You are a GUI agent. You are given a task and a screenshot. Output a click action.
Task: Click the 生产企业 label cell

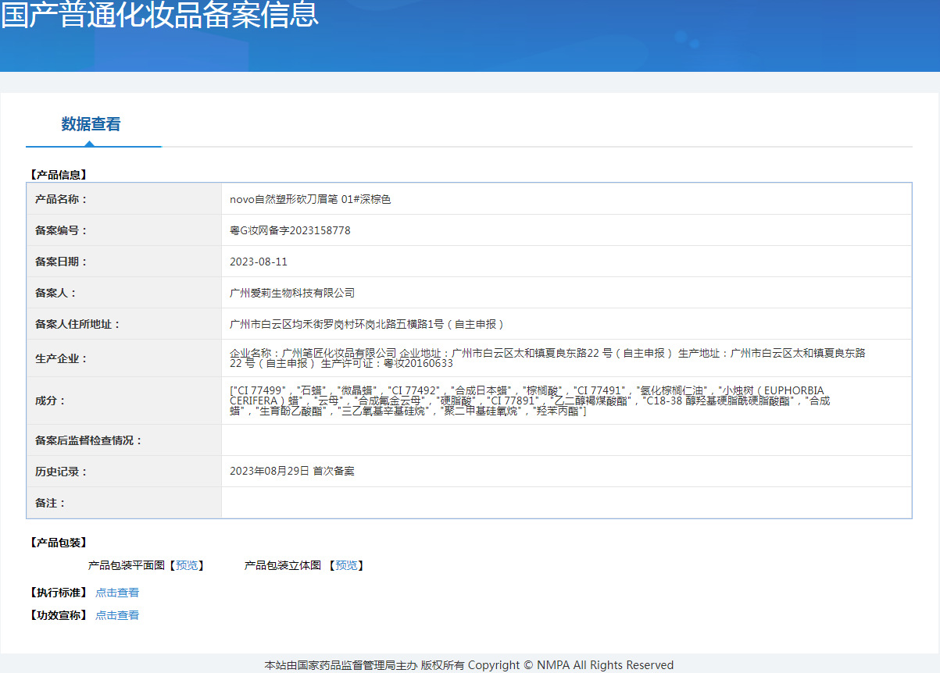(x=124, y=358)
